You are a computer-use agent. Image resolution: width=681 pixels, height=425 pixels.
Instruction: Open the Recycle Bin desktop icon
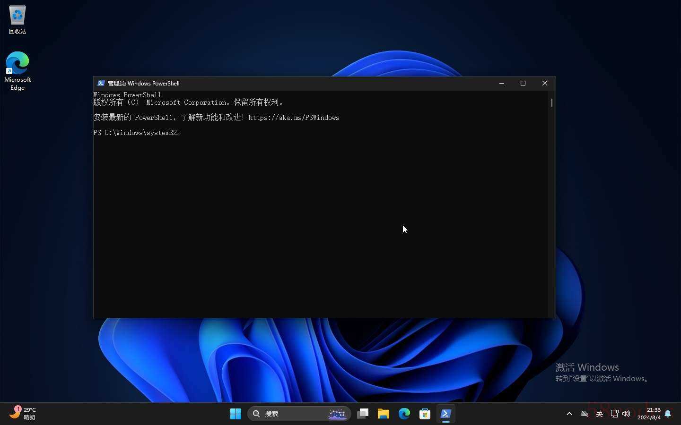(x=17, y=19)
